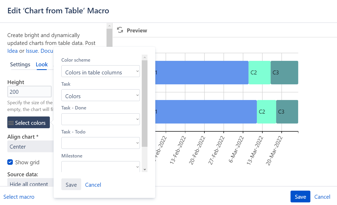337x205 pixels.
Task: Edit the chart Height field
Action: [29, 91]
